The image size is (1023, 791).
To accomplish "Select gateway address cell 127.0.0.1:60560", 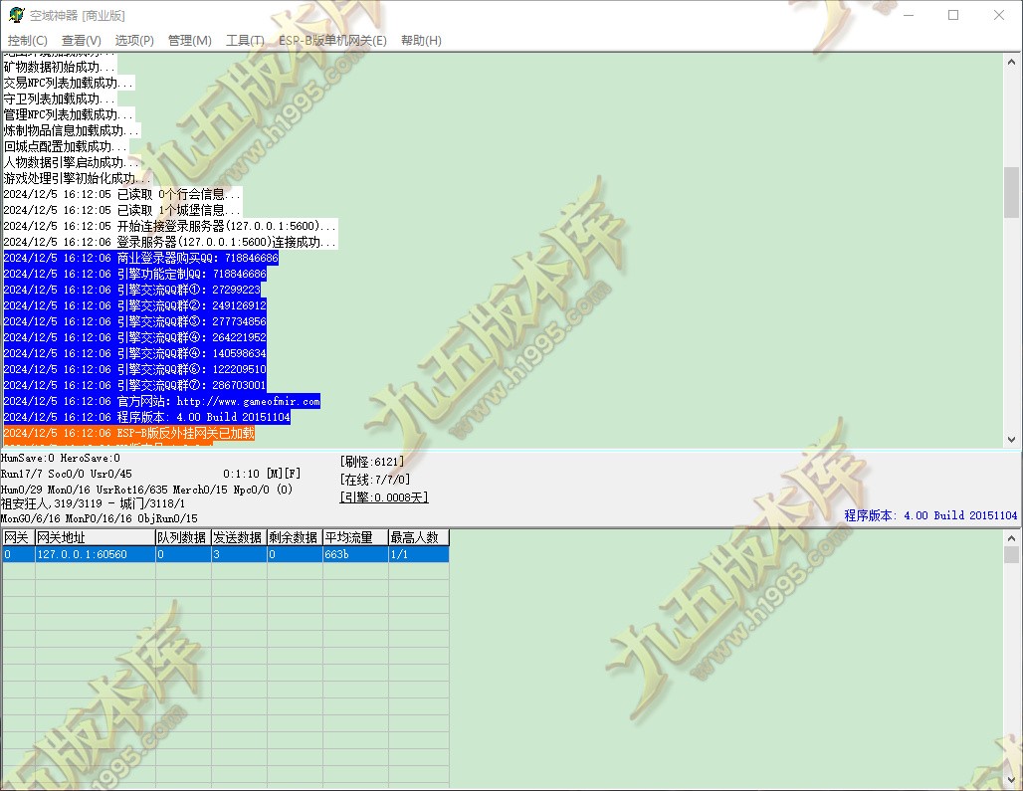I will click(95, 554).
